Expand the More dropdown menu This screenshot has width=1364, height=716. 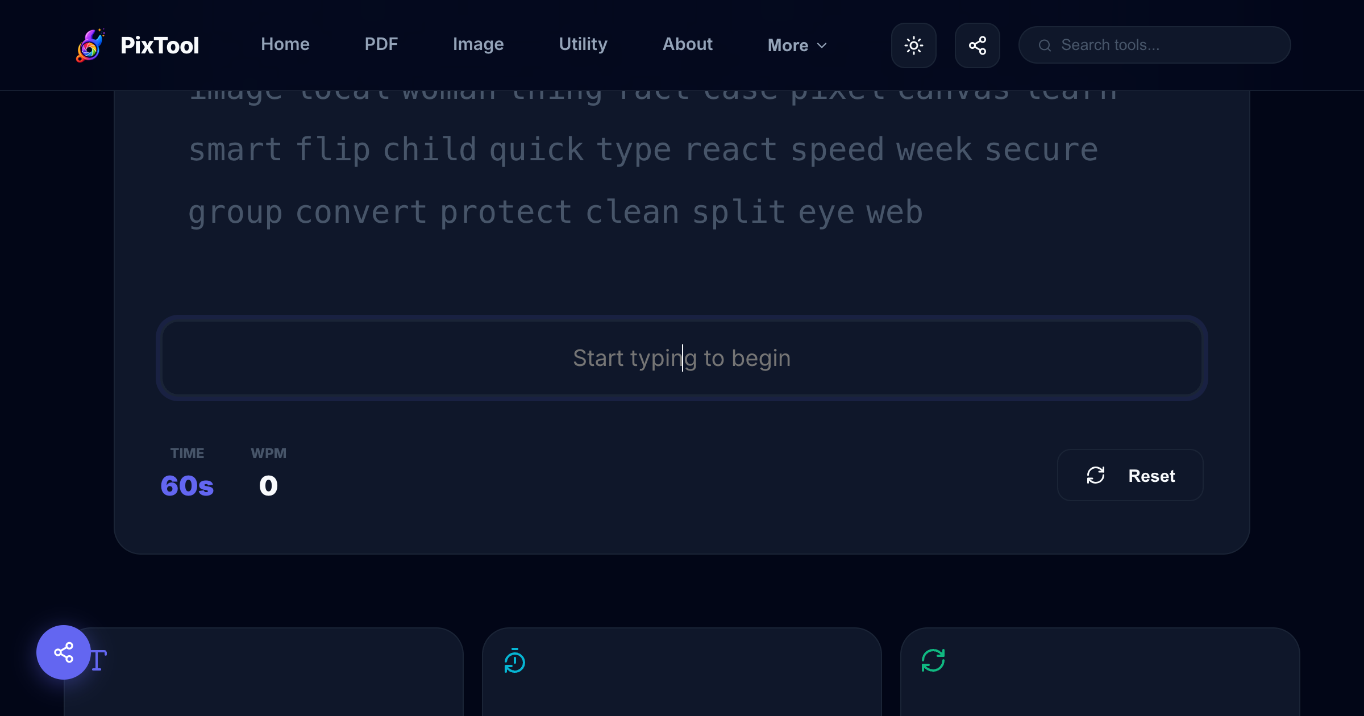point(788,45)
